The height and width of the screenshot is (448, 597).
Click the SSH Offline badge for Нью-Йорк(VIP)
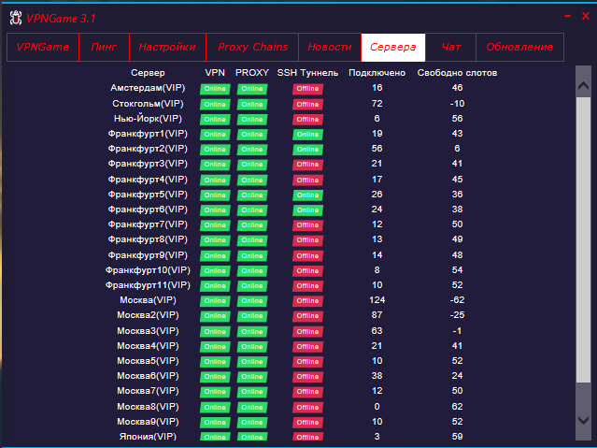tap(307, 120)
